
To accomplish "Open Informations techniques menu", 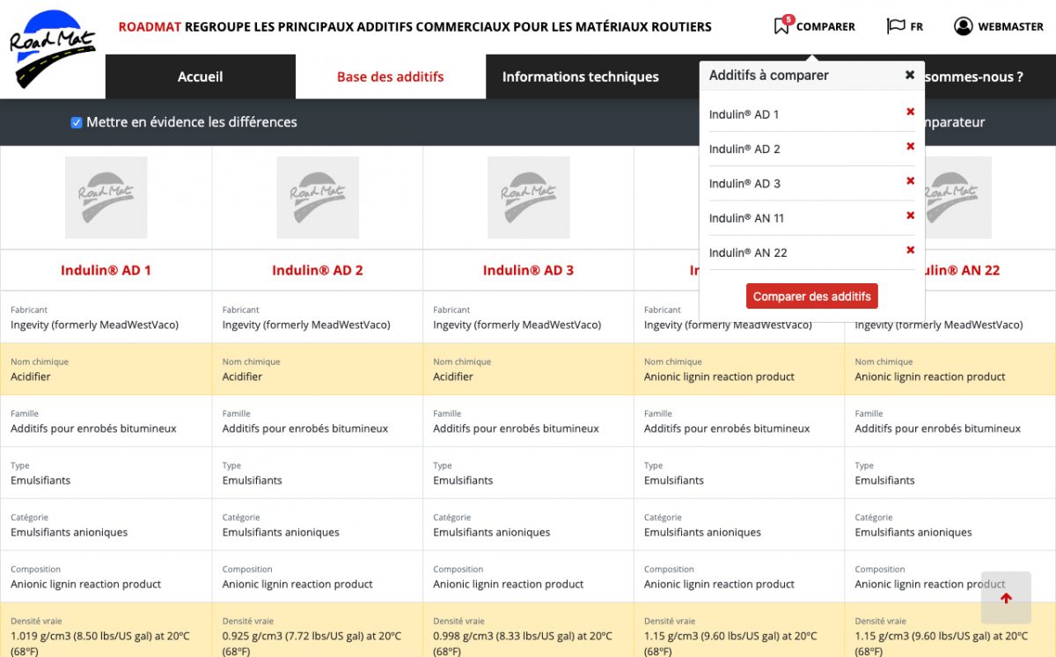I will pos(580,77).
